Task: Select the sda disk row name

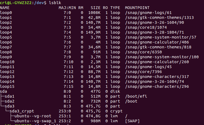Action: (4, 92)
